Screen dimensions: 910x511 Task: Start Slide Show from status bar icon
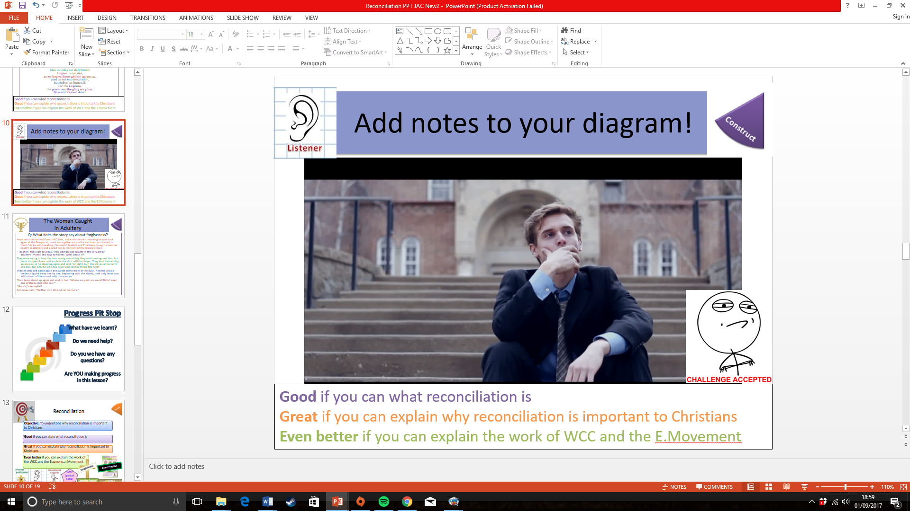click(x=804, y=487)
